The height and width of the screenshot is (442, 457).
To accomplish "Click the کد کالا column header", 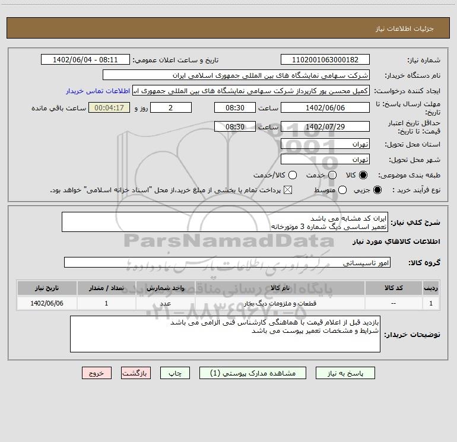I will coord(393,288).
